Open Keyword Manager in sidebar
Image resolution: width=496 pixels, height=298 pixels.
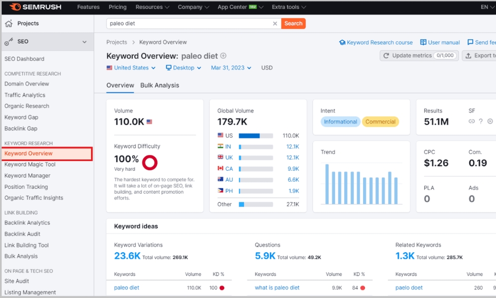click(27, 175)
